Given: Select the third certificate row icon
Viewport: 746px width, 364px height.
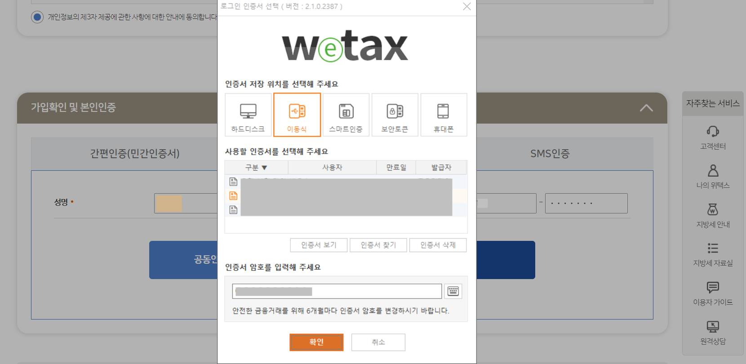Looking at the screenshot, I should (233, 209).
